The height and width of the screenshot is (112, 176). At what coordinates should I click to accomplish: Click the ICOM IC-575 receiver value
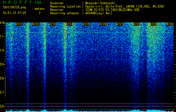pos(112,10)
